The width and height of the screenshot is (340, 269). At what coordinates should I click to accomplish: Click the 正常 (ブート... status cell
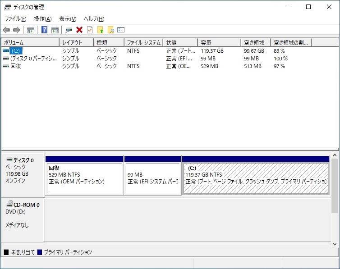click(181, 50)
